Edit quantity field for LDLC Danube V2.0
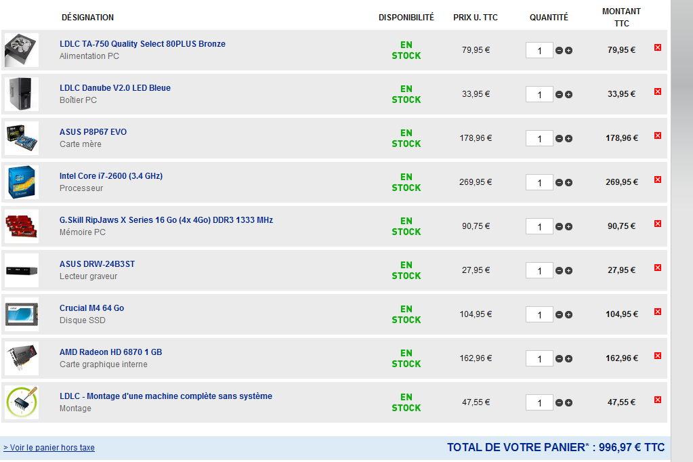Viewport: 693px width, 462px height. 539,94
